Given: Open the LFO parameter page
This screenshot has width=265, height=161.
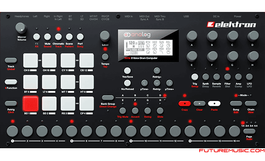Looking at the screenshot, I should [x=249, y=77].
